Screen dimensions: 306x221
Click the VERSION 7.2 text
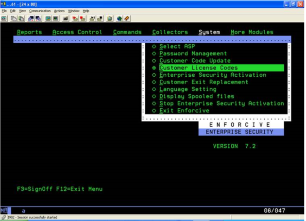coord(234,146)
